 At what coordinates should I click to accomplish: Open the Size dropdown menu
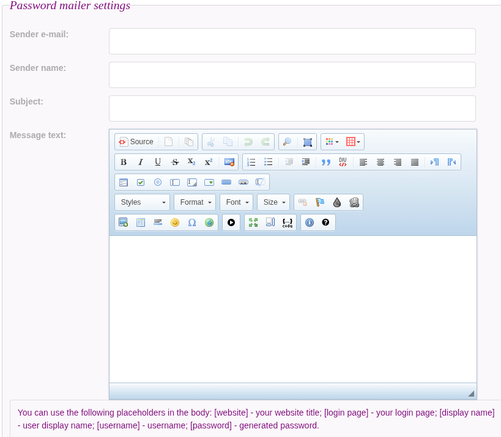coord(273,202)
